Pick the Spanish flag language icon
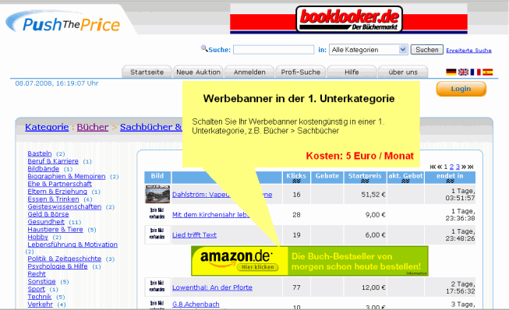Image resolution: width=509 pixels, height=310 pixels. [x=487, y=72]
